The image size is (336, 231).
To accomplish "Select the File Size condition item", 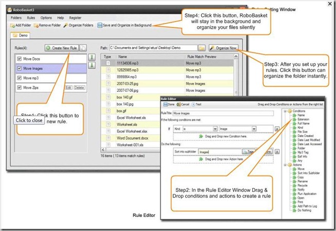I will pyautogui.click(x=303, y=131).
